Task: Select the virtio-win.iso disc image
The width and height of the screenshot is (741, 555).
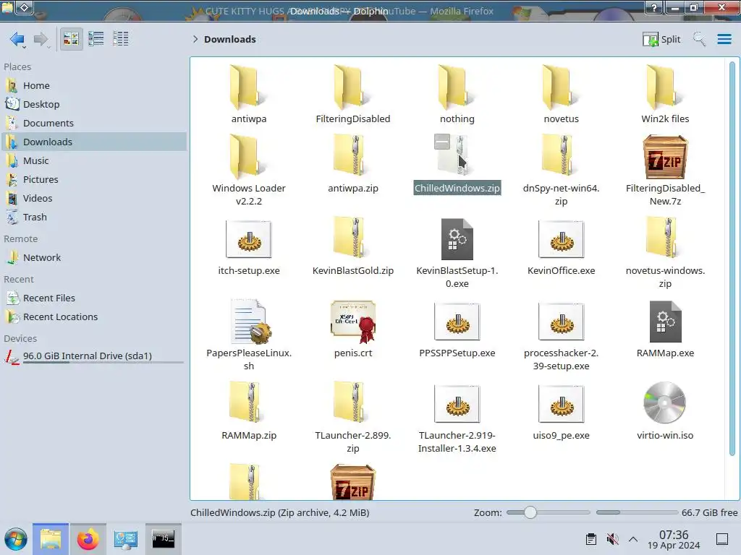Action: point(665,410)
